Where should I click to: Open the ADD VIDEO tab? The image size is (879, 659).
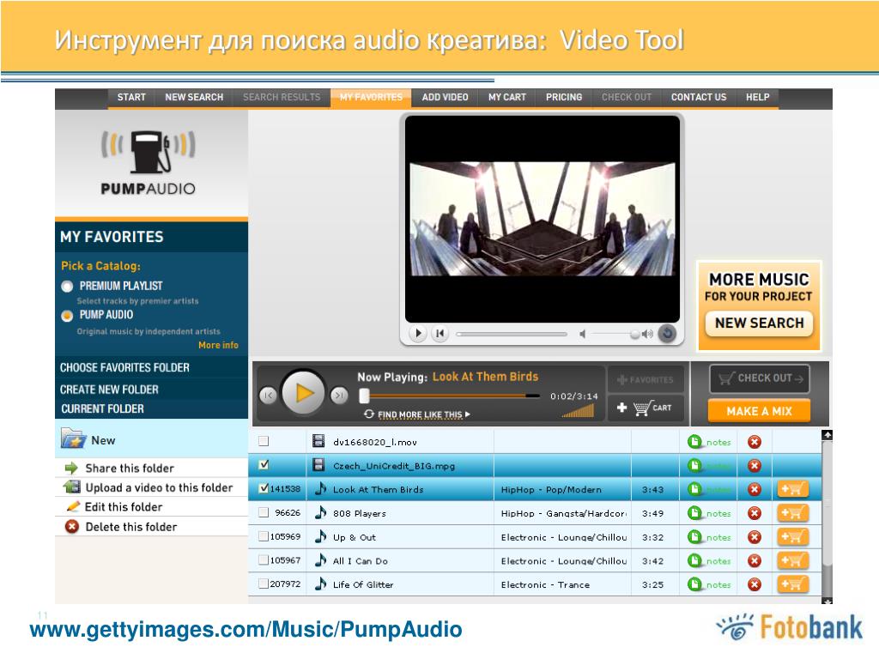point(445,97)
